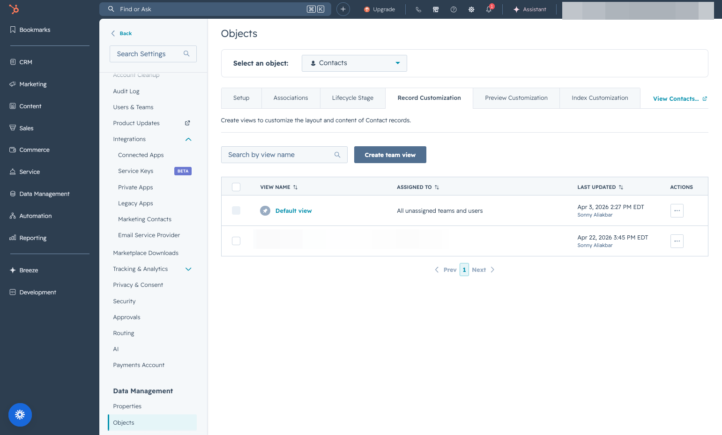Open the Development menu
Screen dimensions: 722x435
point(33,292)
